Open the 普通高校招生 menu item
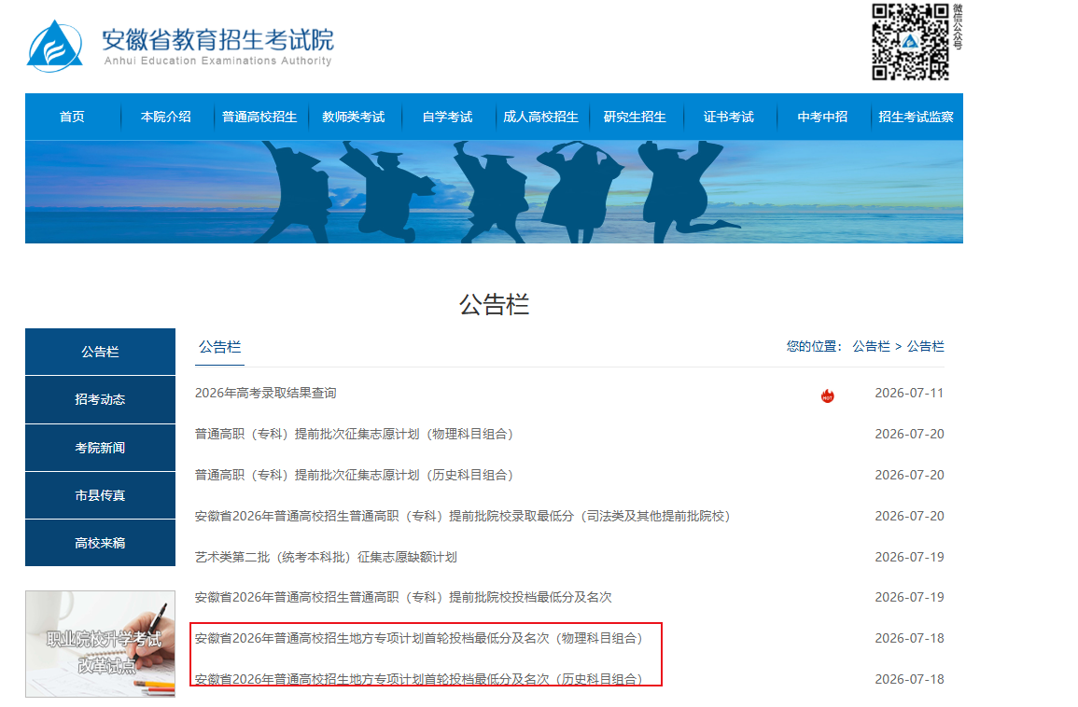Viewport: 1078px width, 707px height. (x=259, y=117)
